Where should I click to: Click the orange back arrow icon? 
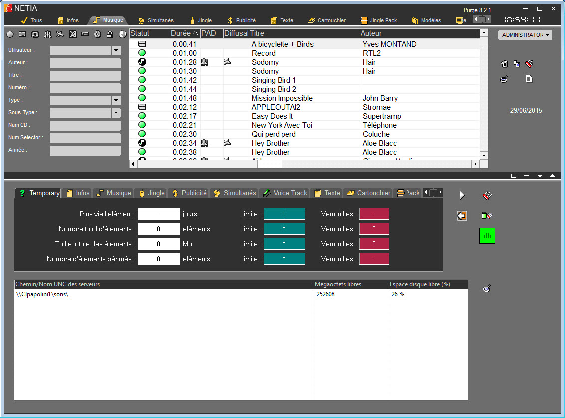[x=462, y=216]
